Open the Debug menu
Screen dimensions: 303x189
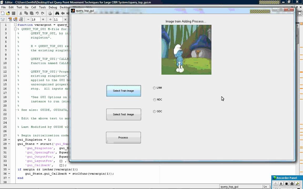tap(53, 7)
